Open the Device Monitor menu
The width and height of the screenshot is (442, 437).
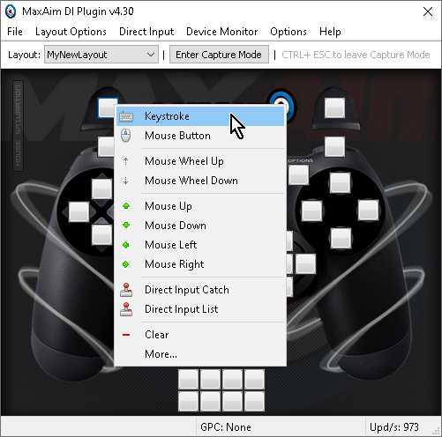[222, 32]
